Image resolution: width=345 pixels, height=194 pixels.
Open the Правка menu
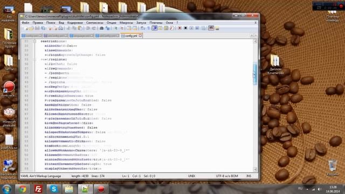(x=38, y=23)
